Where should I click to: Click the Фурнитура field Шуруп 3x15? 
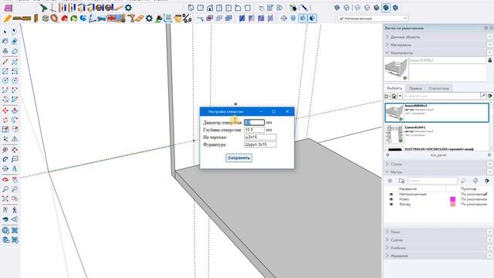point(260,144)
